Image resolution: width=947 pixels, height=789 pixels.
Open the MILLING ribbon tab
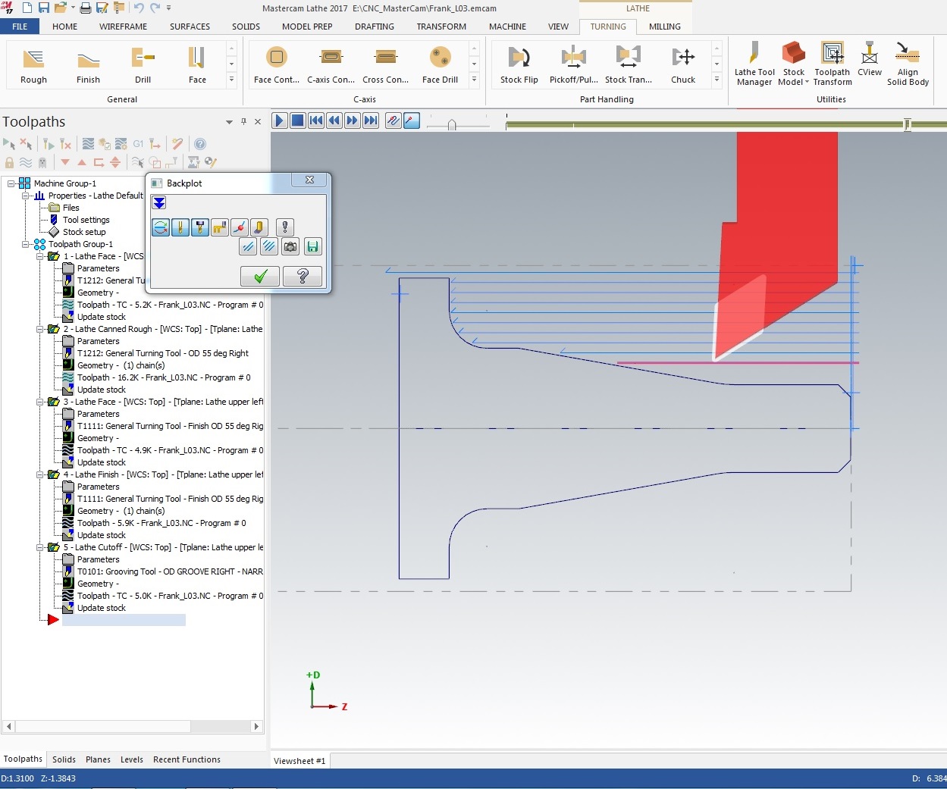(x=664, y=27)
